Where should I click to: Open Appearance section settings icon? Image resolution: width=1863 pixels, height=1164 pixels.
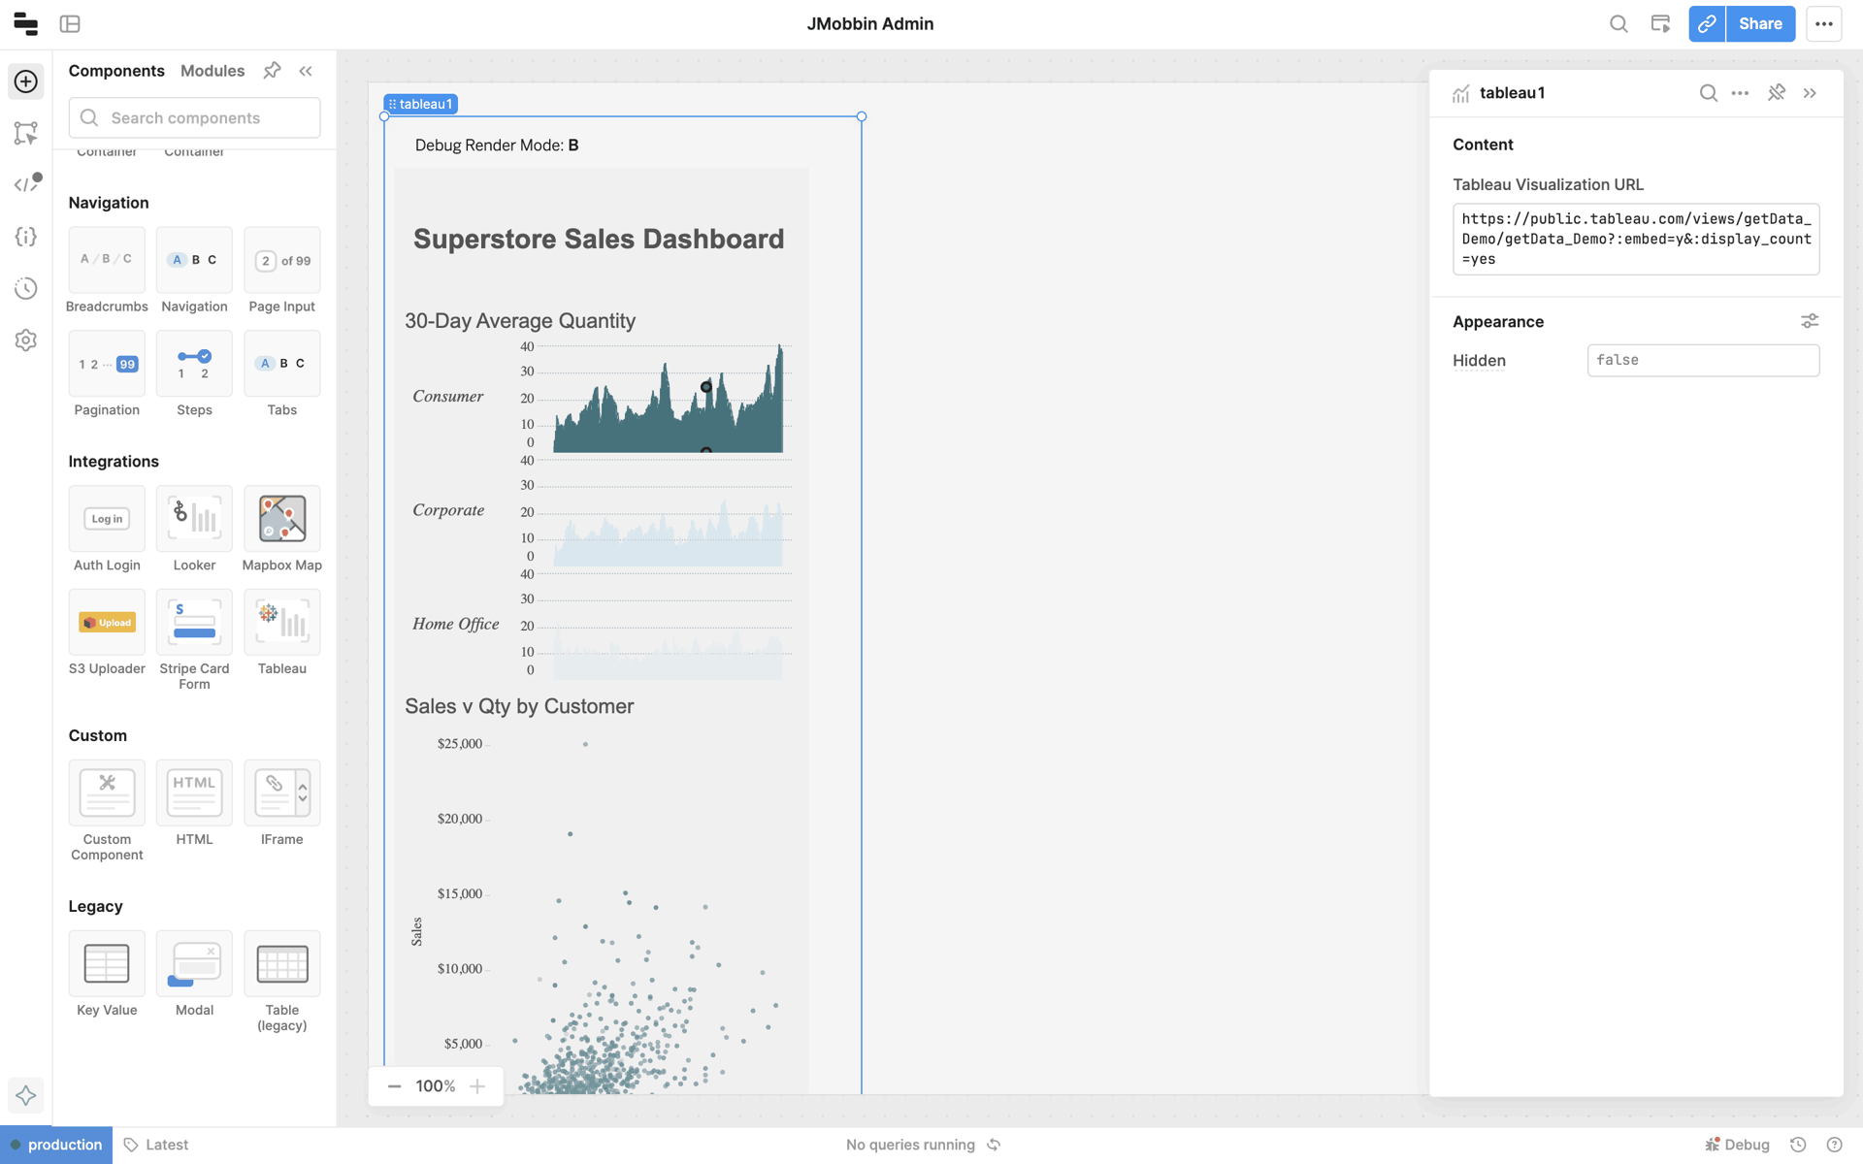[x=1810, y=321]
